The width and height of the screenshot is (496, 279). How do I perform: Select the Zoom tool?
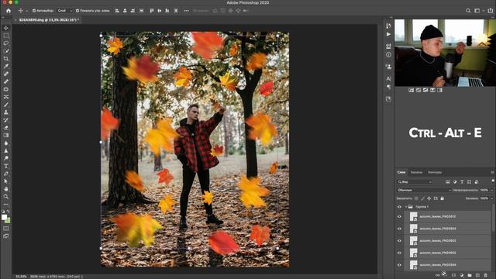point(6,197)
